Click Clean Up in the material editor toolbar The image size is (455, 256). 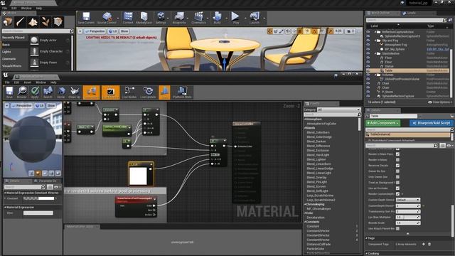pos(74,92)
